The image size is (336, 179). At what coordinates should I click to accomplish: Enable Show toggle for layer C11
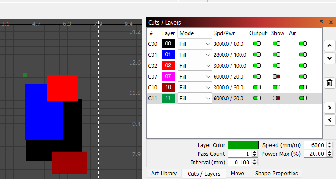(277, 98)
